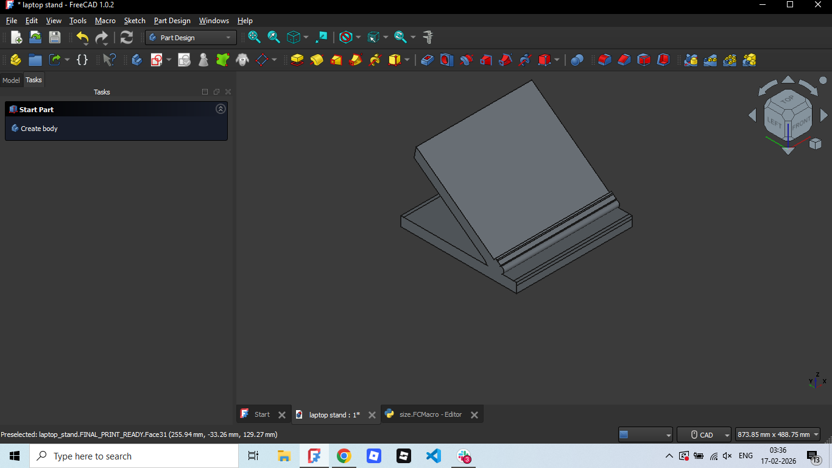Click TOP face on navigation cube
The width and height of the screenshot is (832, 468).
tap(788, 99)
